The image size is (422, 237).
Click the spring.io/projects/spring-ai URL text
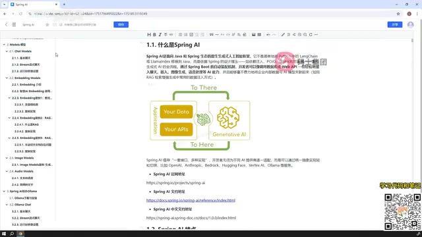pyautogui.click(x=176, y=183)
